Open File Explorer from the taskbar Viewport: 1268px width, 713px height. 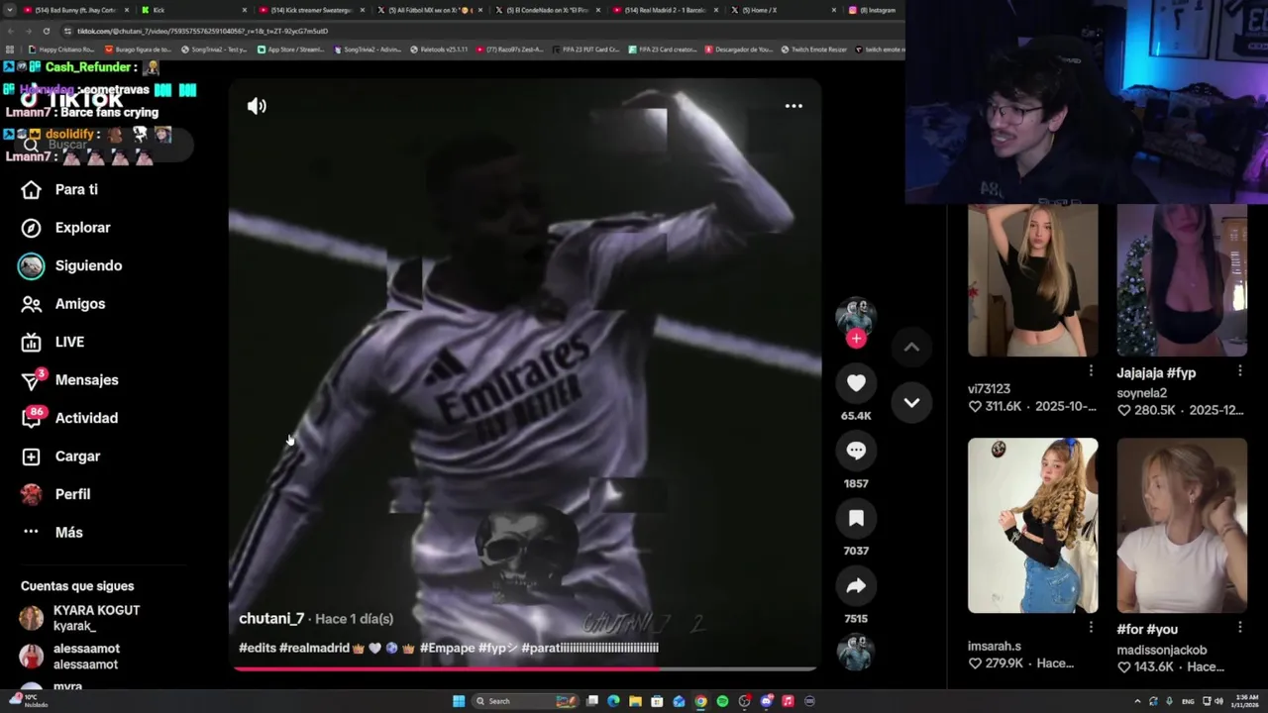click(x=635, y=701)
